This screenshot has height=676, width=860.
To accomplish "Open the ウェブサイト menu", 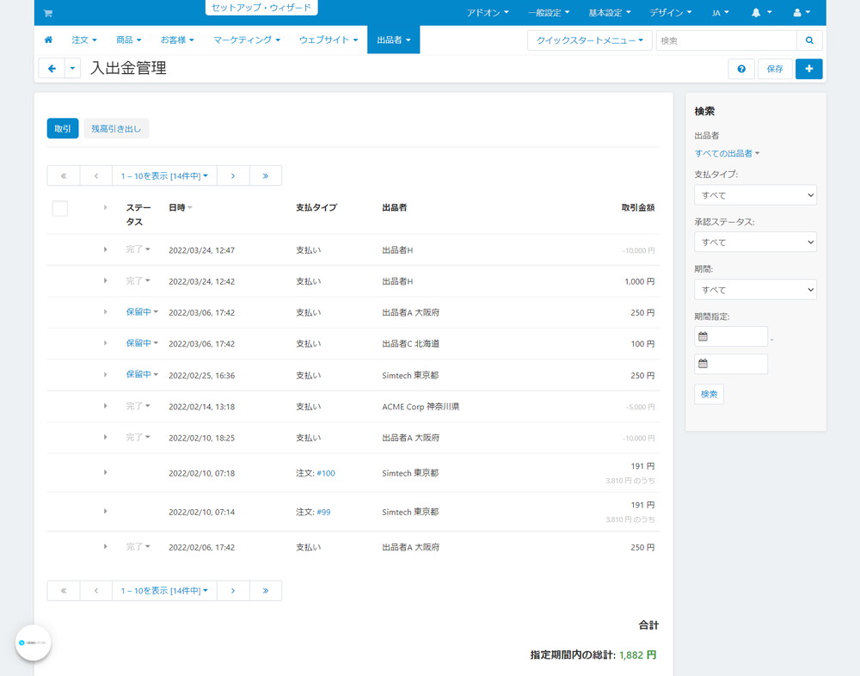I will [329, 40].
